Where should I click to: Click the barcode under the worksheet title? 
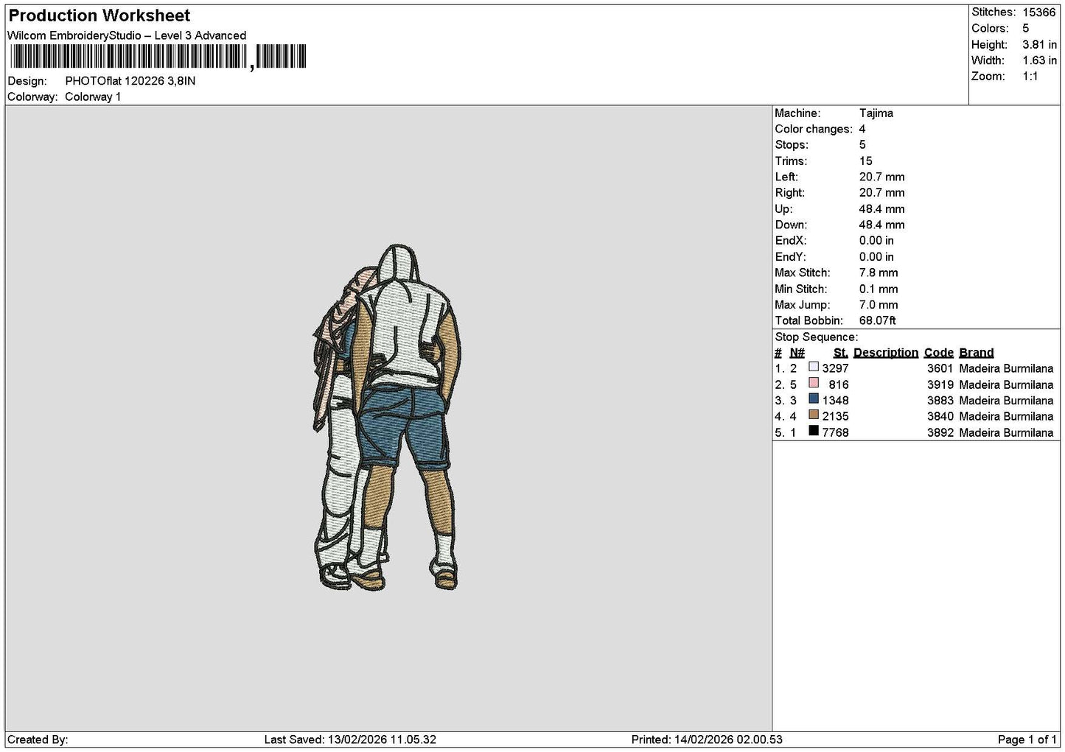(x=158, y=57)
